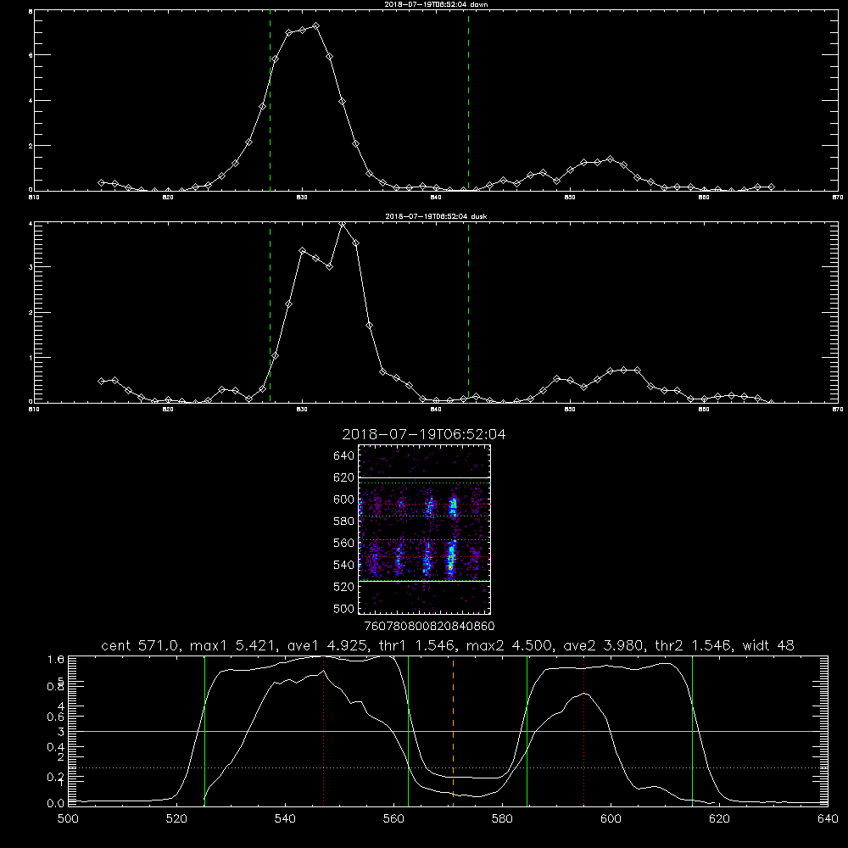Click green solid boundary line near 585
848x848 pixels.
click(x=527, y=731)
